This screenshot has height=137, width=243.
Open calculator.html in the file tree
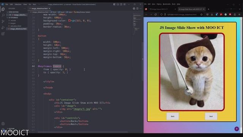click(x=16, y=26)
